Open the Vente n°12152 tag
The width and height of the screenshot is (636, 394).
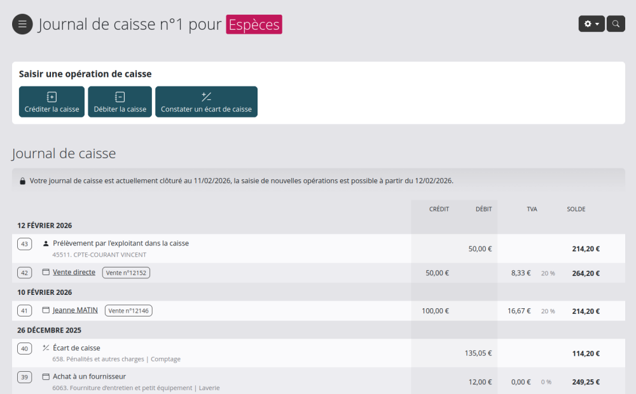pos(127,273)
